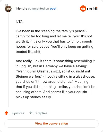Viewport: 103px width, 132px height.
Task: Click the 'View the conversation' button
Action: (51, 123)
